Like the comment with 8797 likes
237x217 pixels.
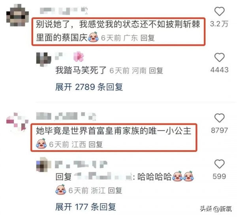(219, 118)
